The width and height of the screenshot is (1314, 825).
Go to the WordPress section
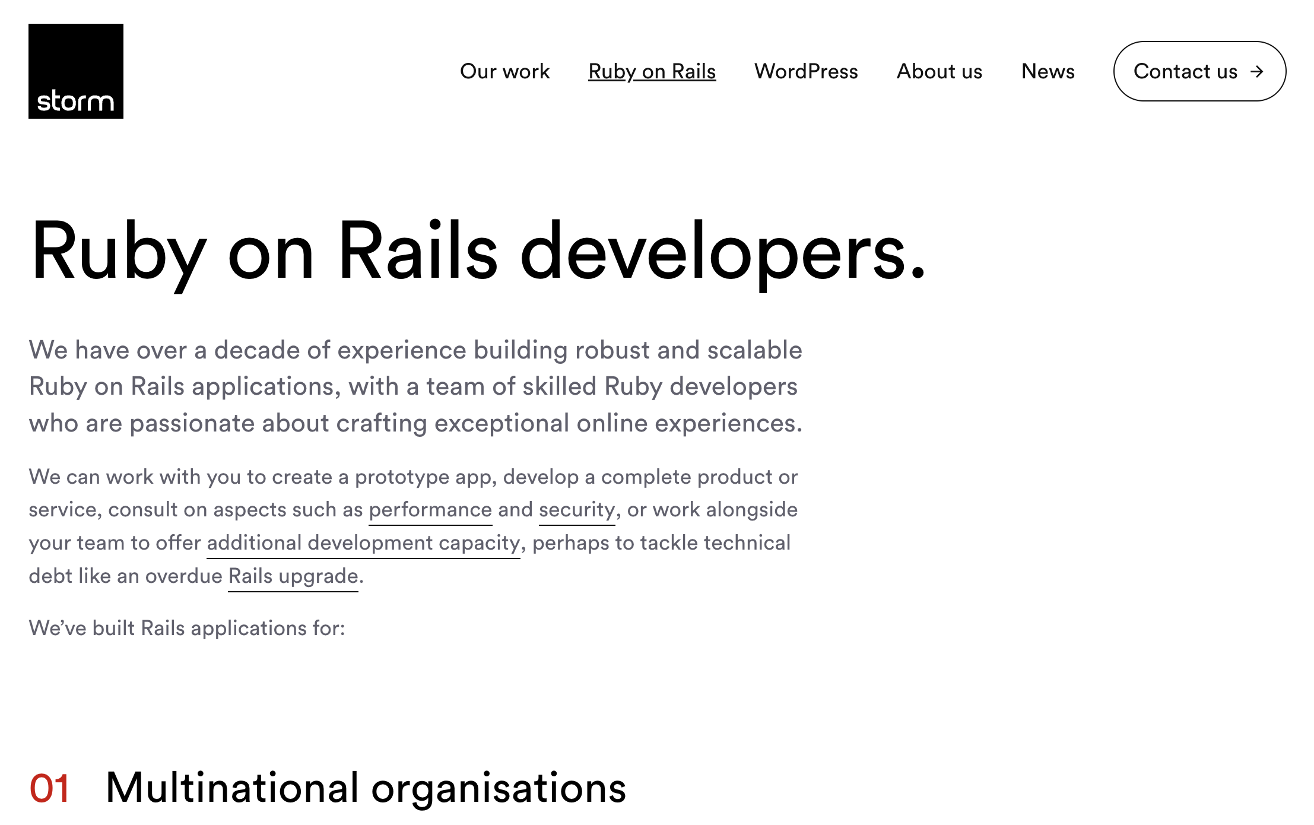pyautogui.click(x=806, y=71)
